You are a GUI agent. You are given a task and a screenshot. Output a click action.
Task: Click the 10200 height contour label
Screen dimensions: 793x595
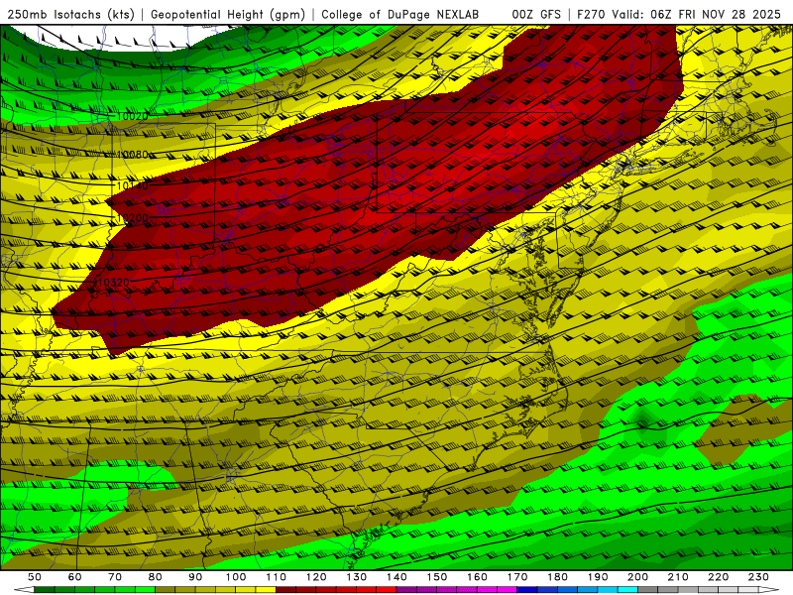[133, 218]
